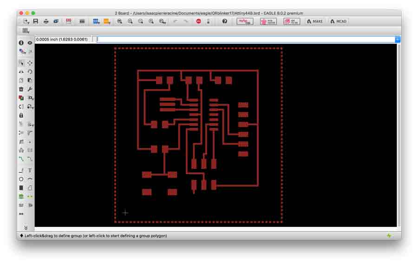The height and width of the screenshot is (264, 418).
Task: Select the Rotate tool
Action: click(x=30, y=72)
